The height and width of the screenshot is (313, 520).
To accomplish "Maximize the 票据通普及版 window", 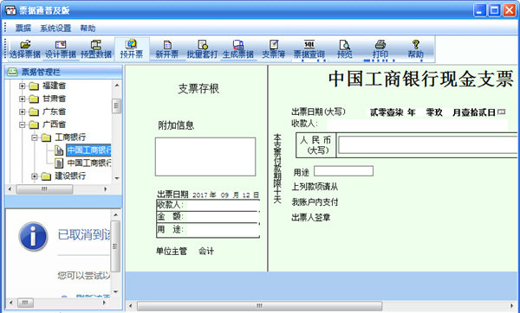I will click(x=494, y=10).
